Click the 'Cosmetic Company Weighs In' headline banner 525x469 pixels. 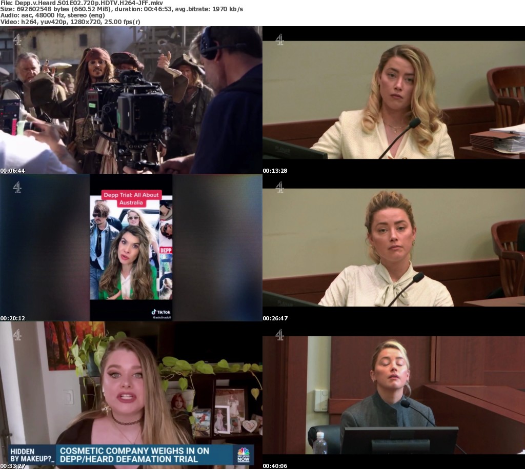[144, 455]
